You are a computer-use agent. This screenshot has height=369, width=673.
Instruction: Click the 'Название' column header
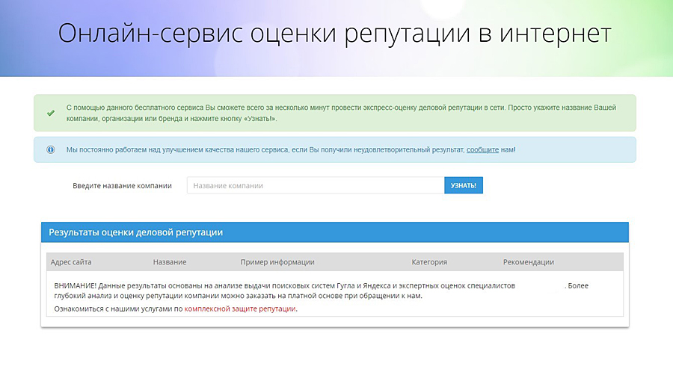tap(170, 262)
